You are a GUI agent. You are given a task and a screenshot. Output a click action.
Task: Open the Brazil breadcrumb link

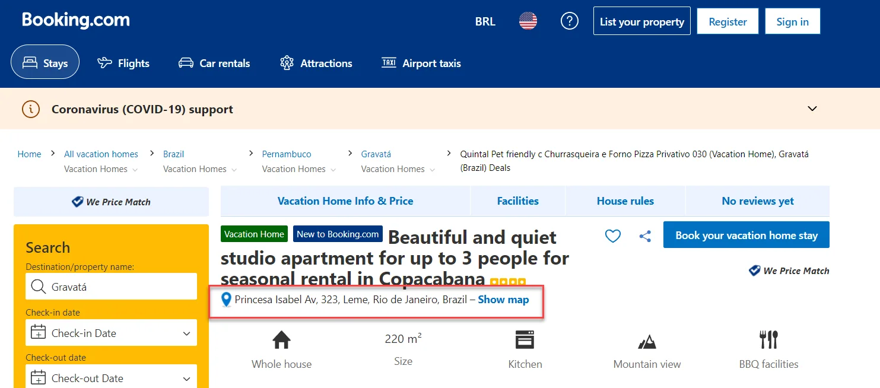coord(173,154)
